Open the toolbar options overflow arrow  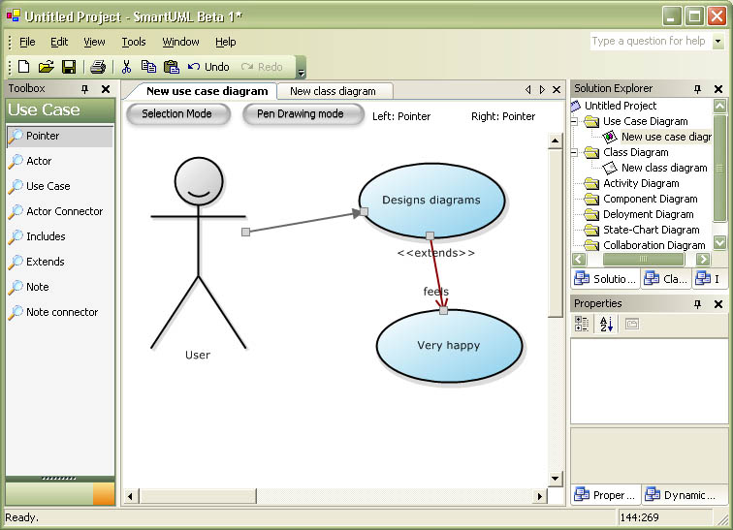(302, 68)
